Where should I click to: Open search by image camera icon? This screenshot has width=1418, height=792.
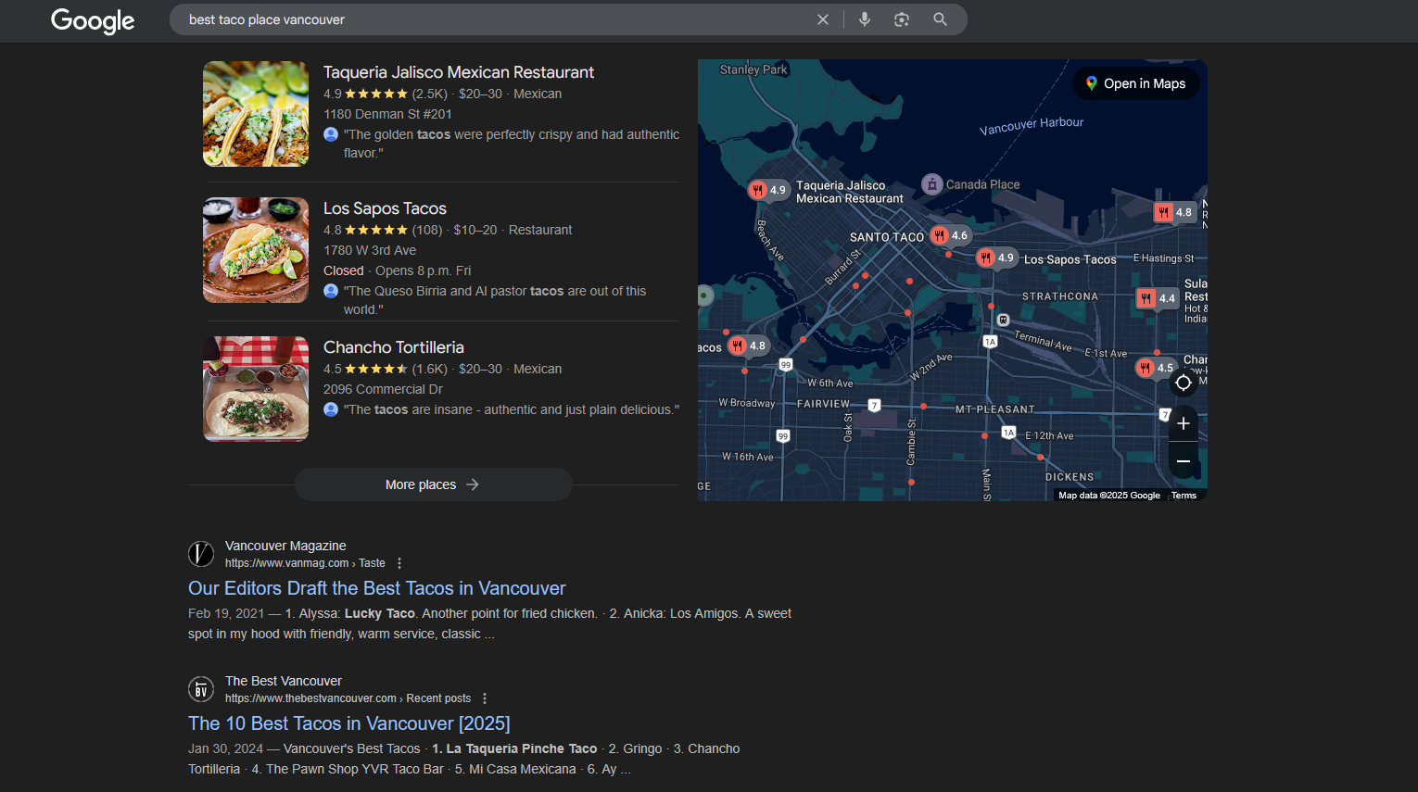click(902, 19)
